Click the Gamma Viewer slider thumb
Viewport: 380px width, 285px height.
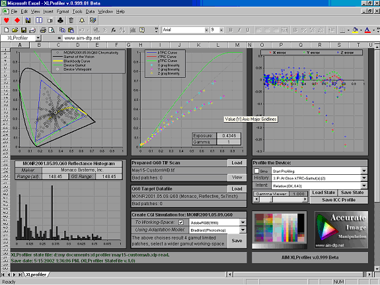(271, 200)
